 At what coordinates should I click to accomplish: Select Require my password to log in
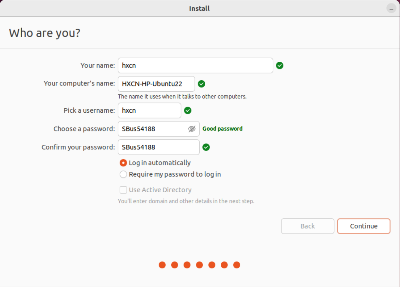pyautogui.click(x=123, y=174)
